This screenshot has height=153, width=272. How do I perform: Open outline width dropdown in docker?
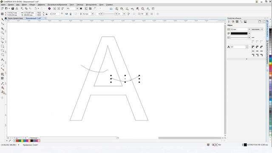tap(249, 29)
